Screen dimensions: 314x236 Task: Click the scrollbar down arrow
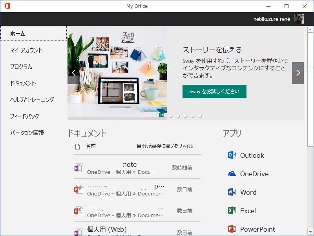[x=310, y=232]
